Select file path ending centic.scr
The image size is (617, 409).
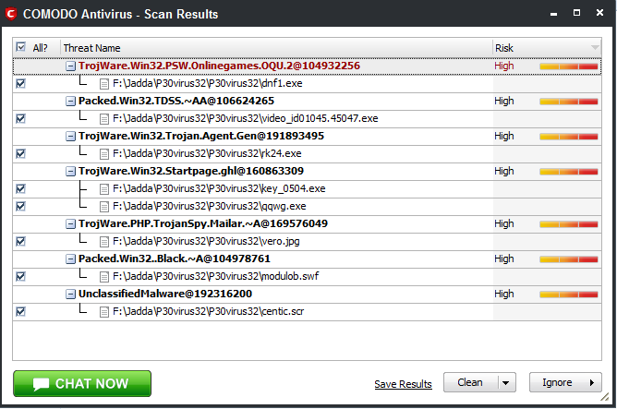coord(208,311)
